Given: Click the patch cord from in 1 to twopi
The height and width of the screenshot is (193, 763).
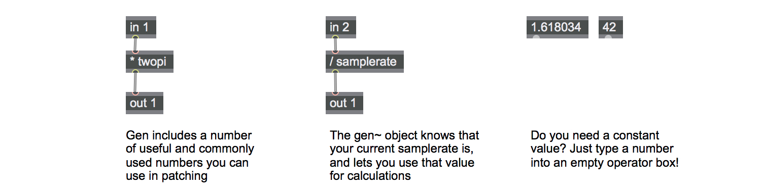Looking at the screenshot, I should click(x=135, y=44).
